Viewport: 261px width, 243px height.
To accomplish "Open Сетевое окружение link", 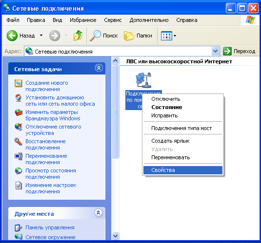I will pos(50,237).
